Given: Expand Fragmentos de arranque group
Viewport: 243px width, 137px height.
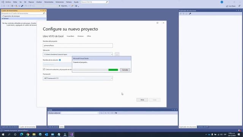Looking at the screenshot, I should click(2, 16).
